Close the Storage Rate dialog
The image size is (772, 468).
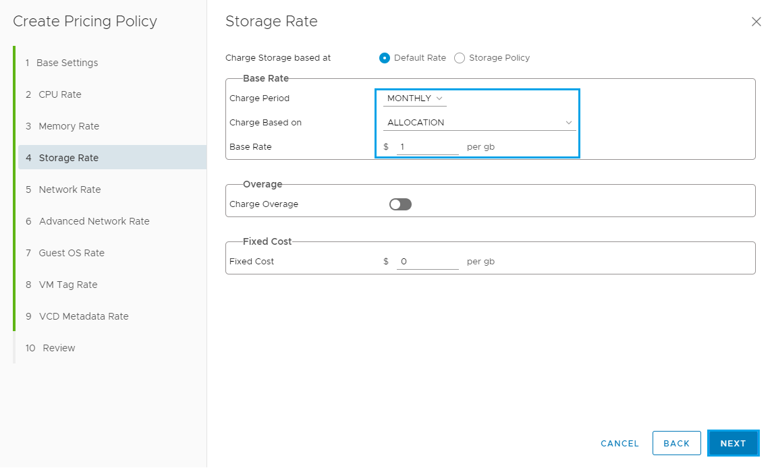tap(756, 22)
